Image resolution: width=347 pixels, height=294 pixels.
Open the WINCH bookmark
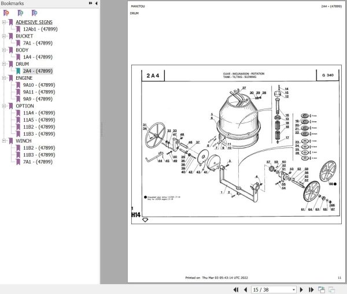pos(24,141)
